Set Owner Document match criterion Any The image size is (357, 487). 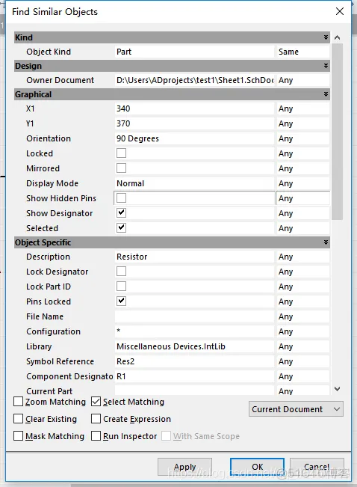[x=302, y=80]
